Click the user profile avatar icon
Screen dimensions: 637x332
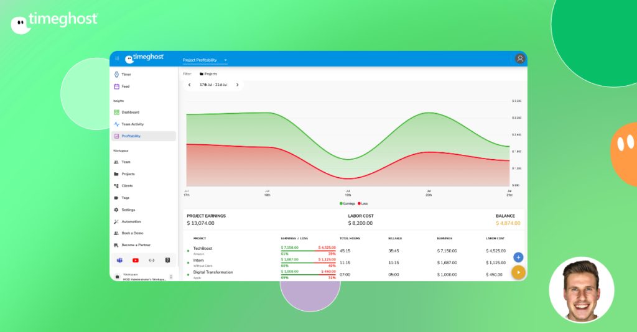(520, 58)
